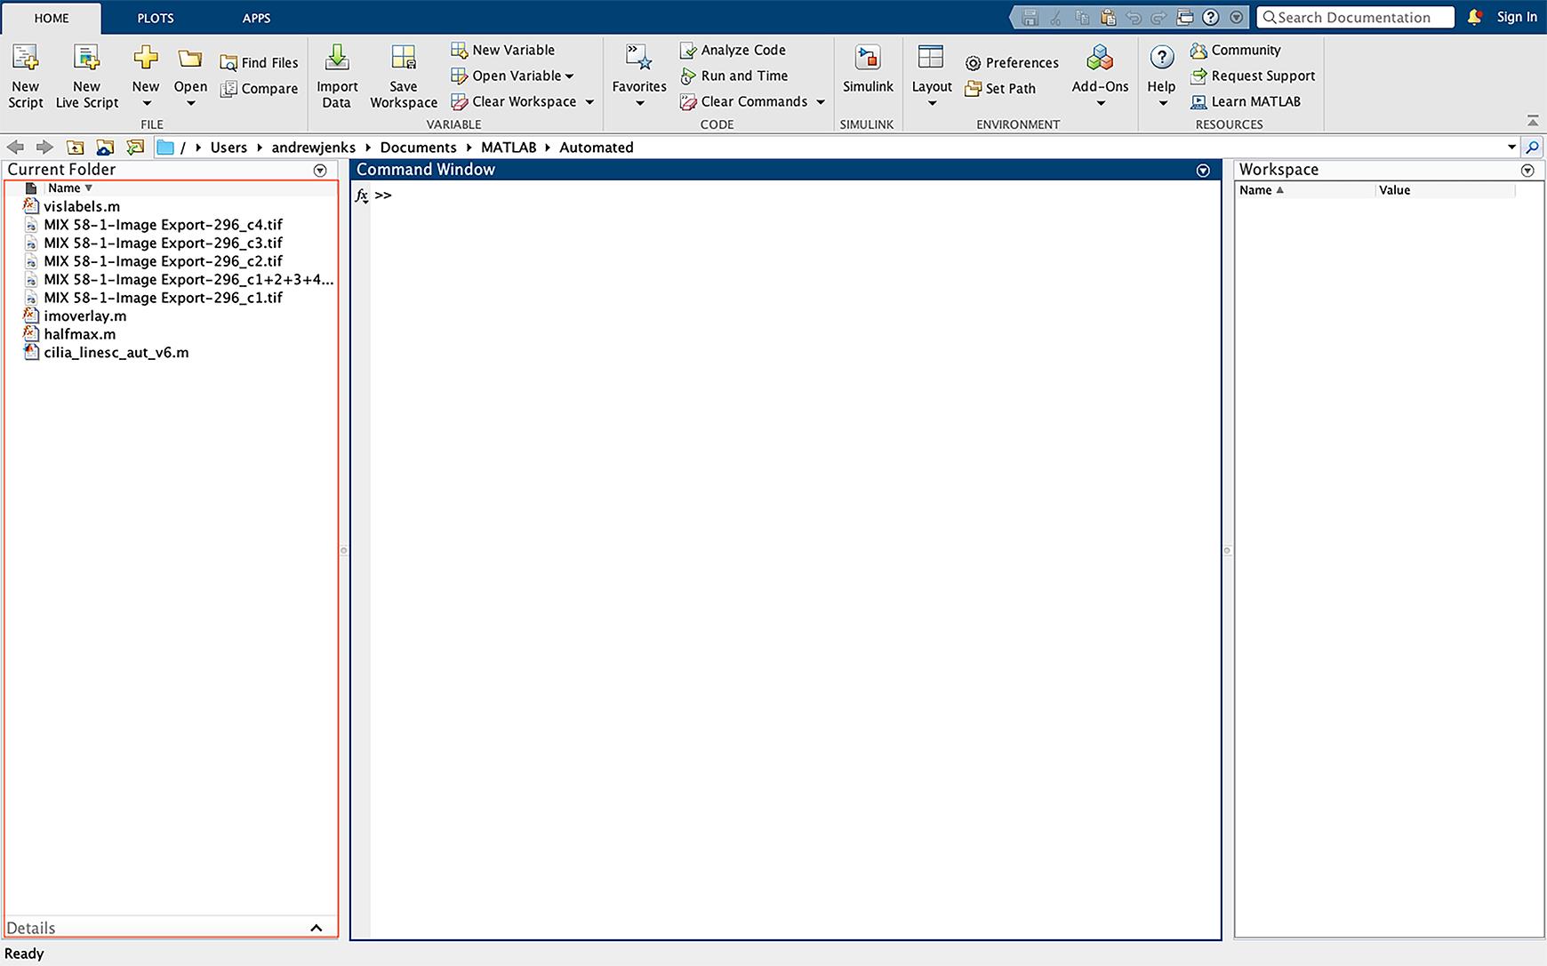The height and width of the screenshot is (966, 1547).
Task: Click Save Workspace
Action: coord(404,77)
